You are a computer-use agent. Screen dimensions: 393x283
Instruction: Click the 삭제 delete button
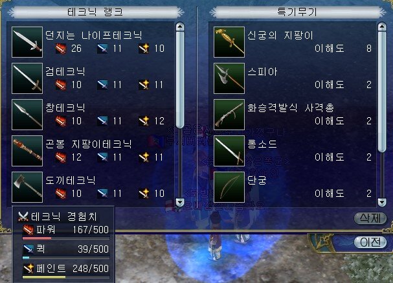tap(370, 218)
